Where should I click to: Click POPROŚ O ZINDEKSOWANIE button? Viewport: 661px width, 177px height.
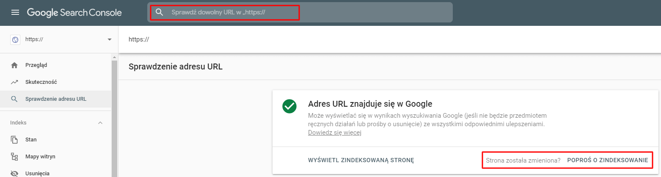608,160
